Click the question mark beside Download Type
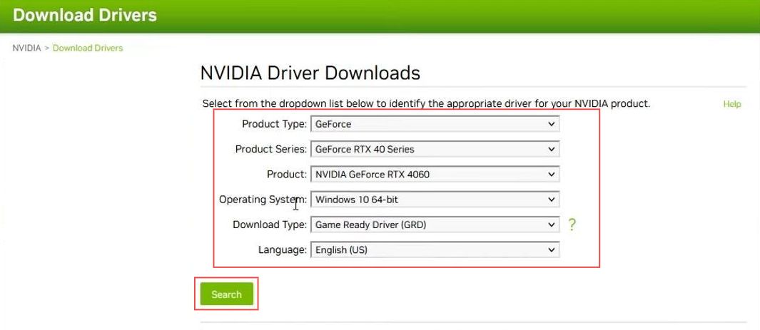This screenshot has width=760, height=330. click(x=572, y=225)
